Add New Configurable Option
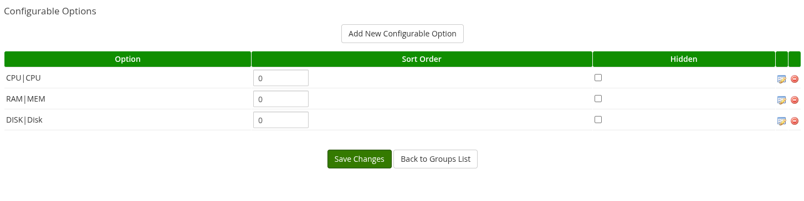 (402, 34)
